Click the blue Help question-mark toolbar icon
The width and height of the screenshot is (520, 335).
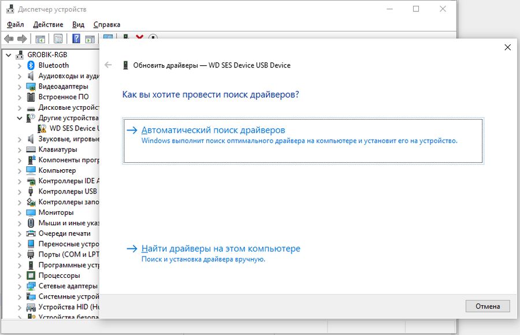click(76, 39)
